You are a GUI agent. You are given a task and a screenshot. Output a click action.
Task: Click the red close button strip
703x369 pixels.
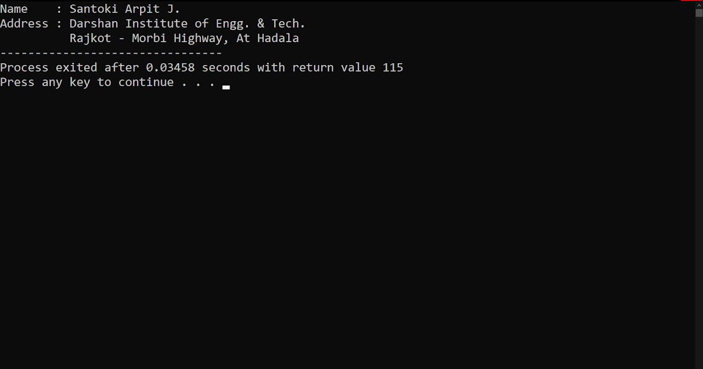point(691,1)
